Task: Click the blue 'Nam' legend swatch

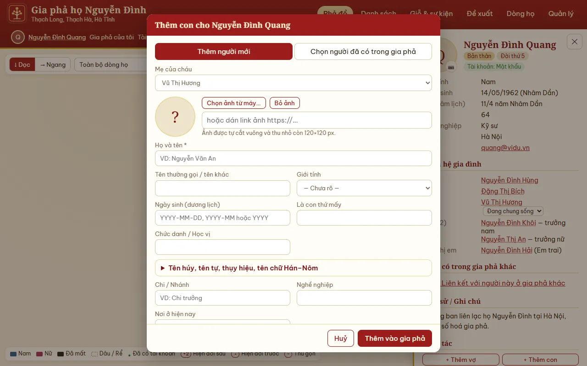Action: [13, 354]
